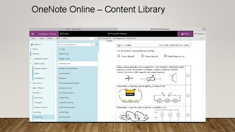
Task: Open the PRINT ribbon tab
Action: coord(65,38)
